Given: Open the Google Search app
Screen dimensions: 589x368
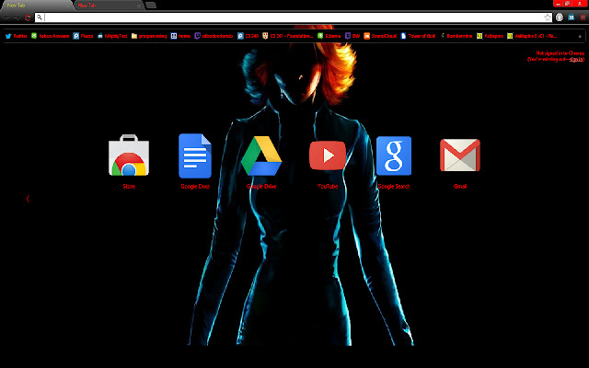Looking at the screenshot, I should (x=394, y=155).
